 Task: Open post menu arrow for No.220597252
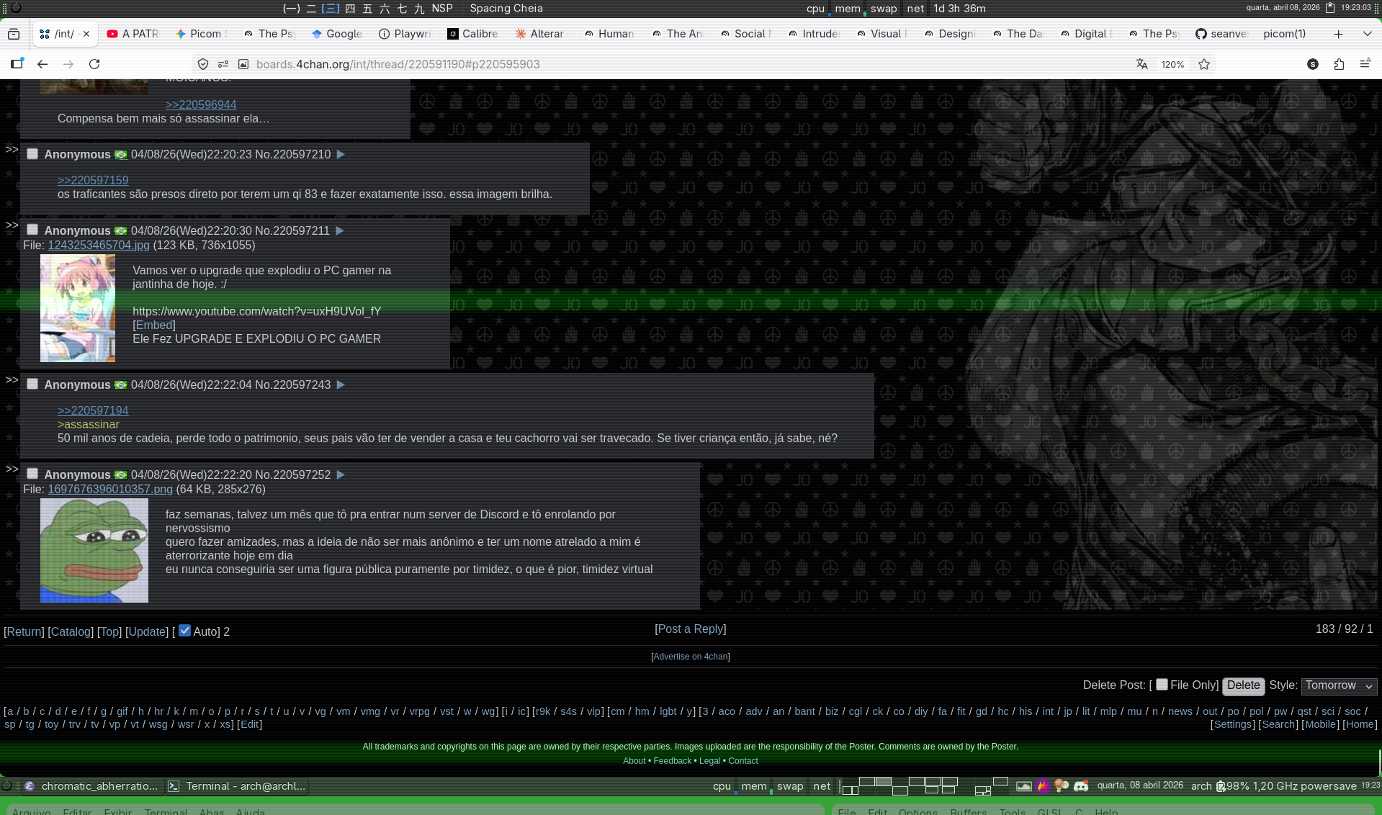pos(341,474)
